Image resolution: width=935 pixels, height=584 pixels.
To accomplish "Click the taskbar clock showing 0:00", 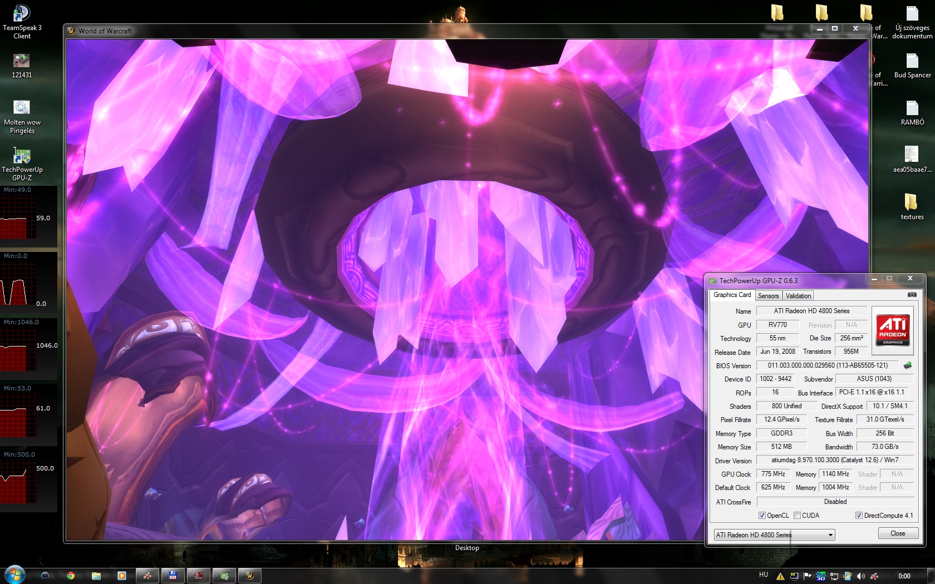I will [904, 576].
